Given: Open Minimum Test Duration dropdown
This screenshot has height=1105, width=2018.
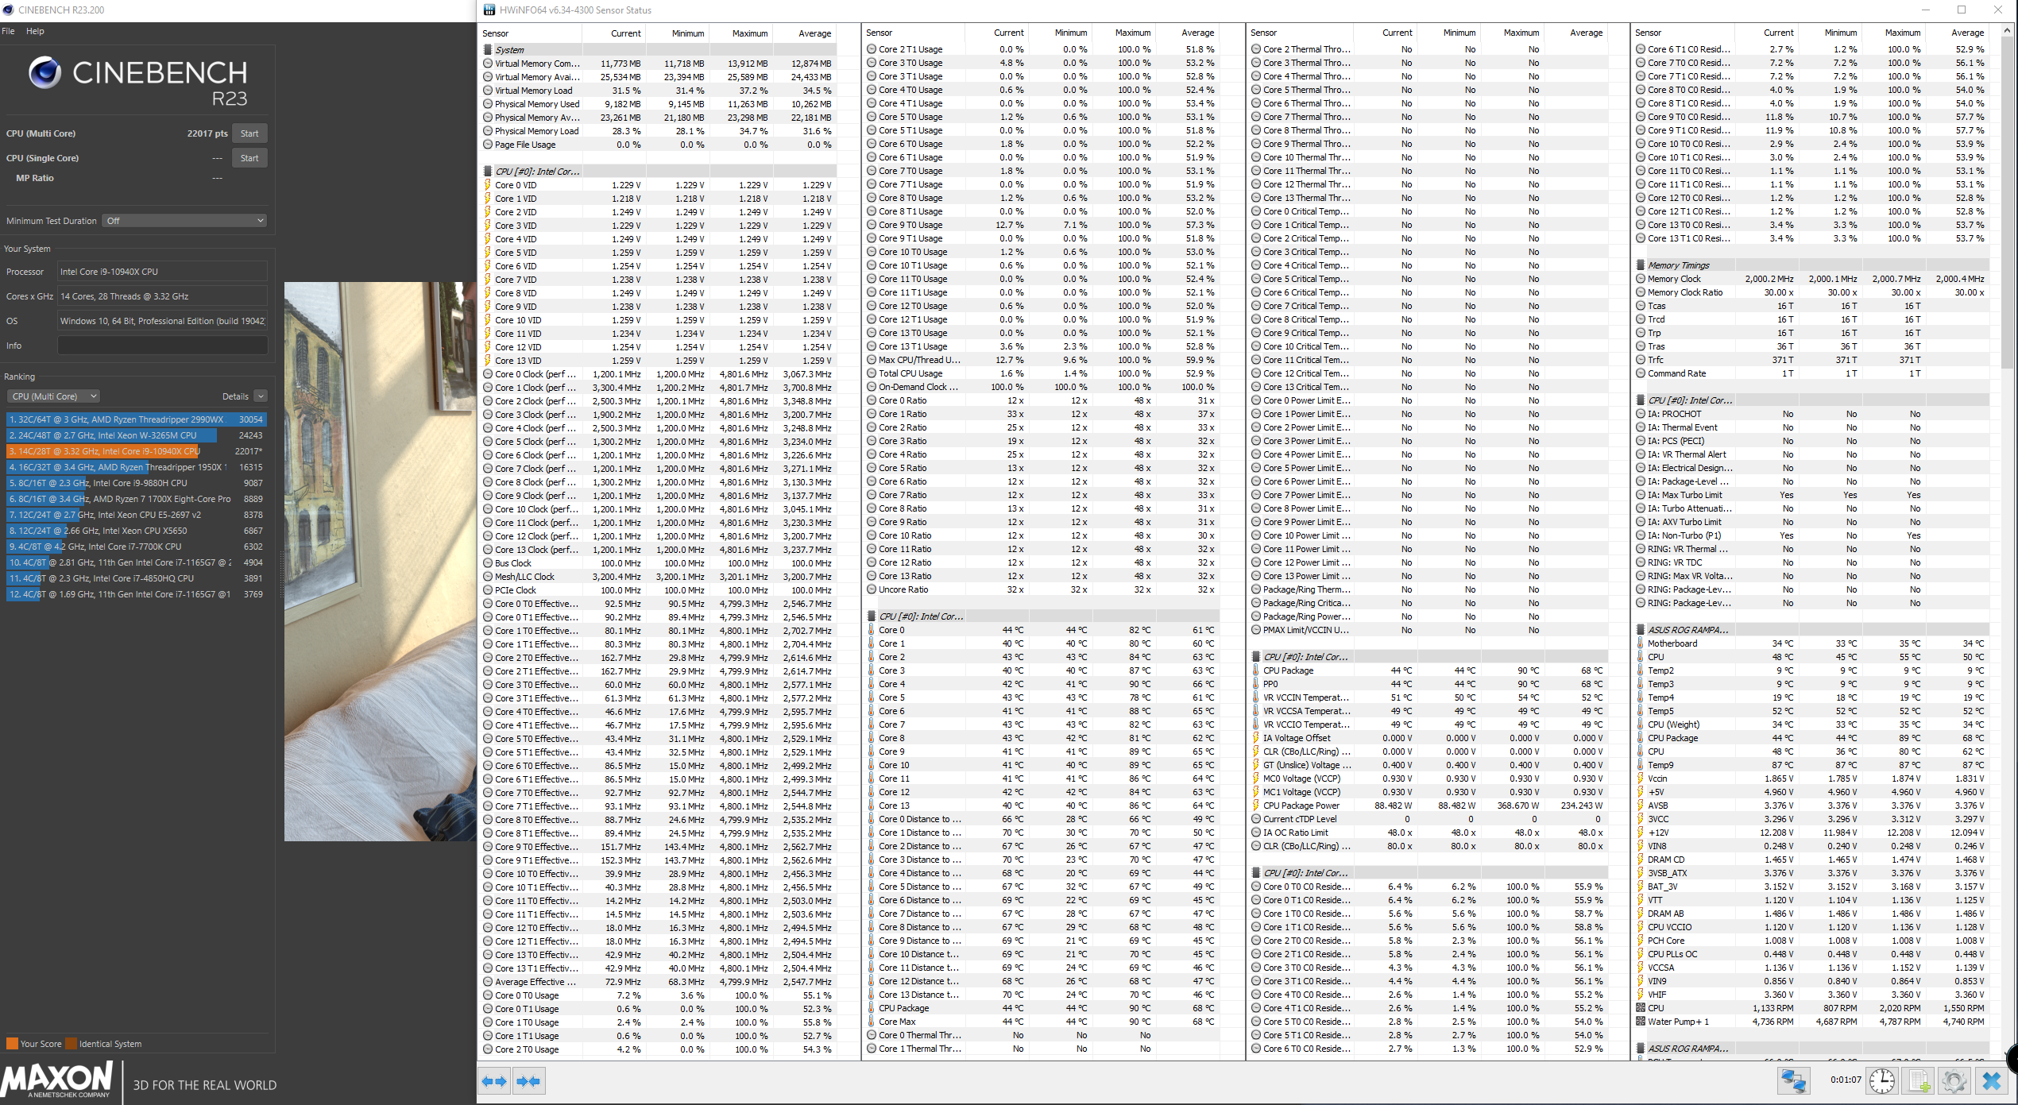Looking at the screenshot, I should click(x=184, y=221).
